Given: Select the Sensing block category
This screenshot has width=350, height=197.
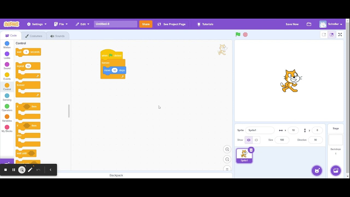Looking at the screenshot, I should point(7,97).
